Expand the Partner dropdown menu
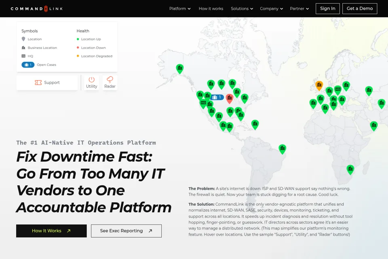Viewport: 388px width, 259px height. 299,8
